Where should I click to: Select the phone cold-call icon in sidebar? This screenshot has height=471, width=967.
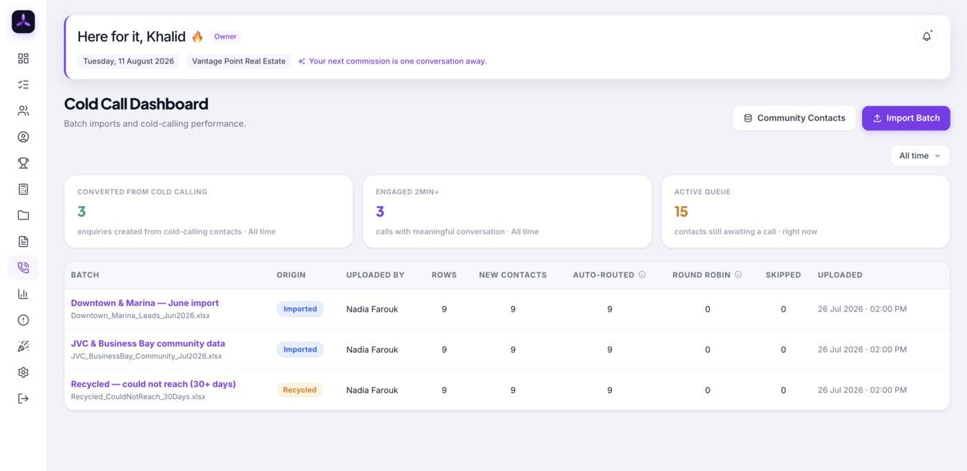(x=23, y=268)
